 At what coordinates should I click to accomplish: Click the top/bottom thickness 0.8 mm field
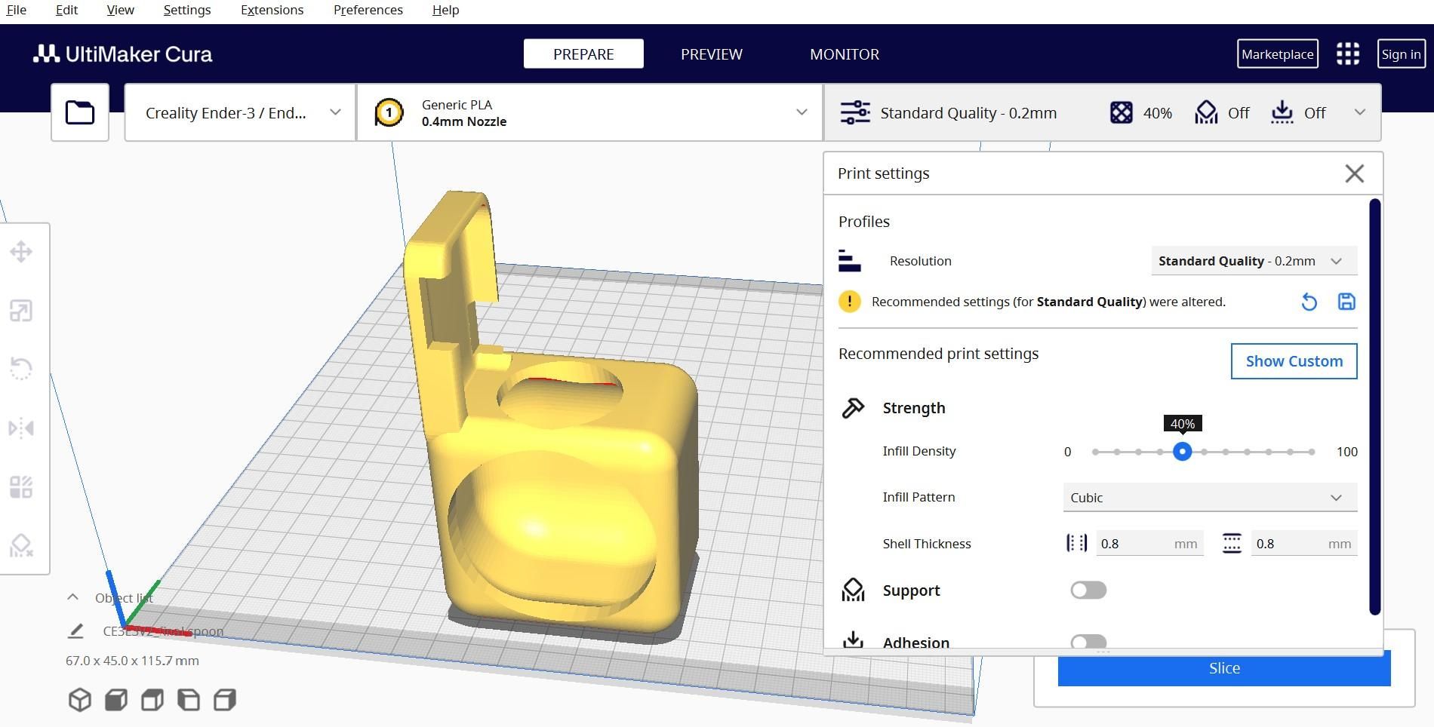(x=1303, y=543)
